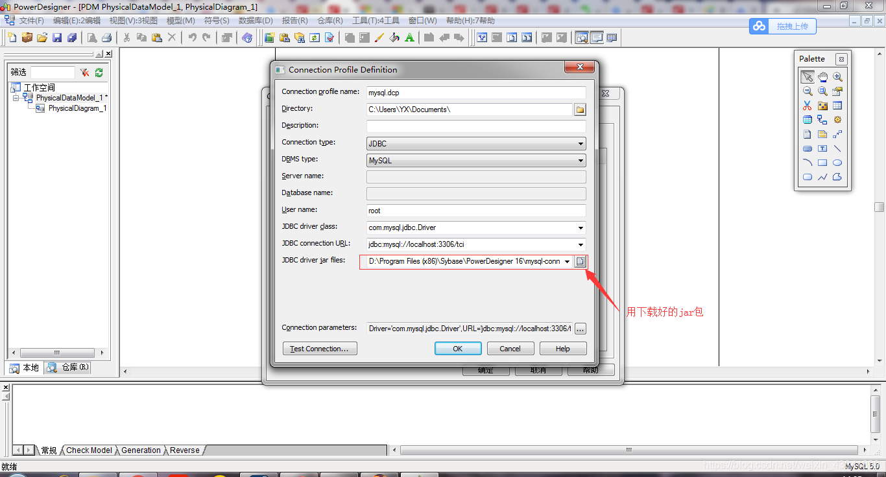This screenshot has width=886, height=477.
Task: Select the Zoom Out tool in Palette
Action: click(808, 91)
